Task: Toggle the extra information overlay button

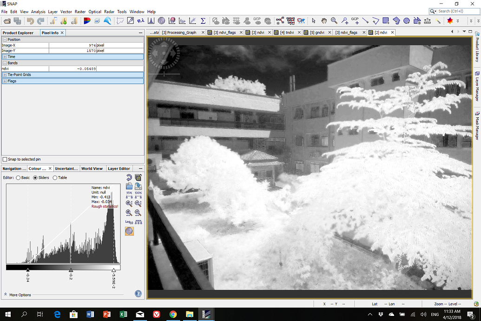Action: point(129,231)
